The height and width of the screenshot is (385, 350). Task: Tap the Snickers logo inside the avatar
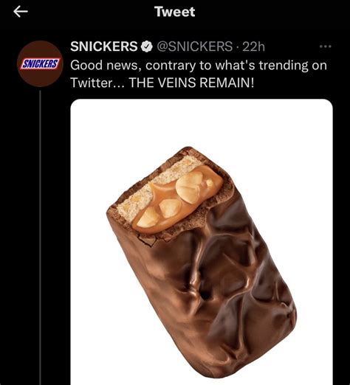click(40, 64)
